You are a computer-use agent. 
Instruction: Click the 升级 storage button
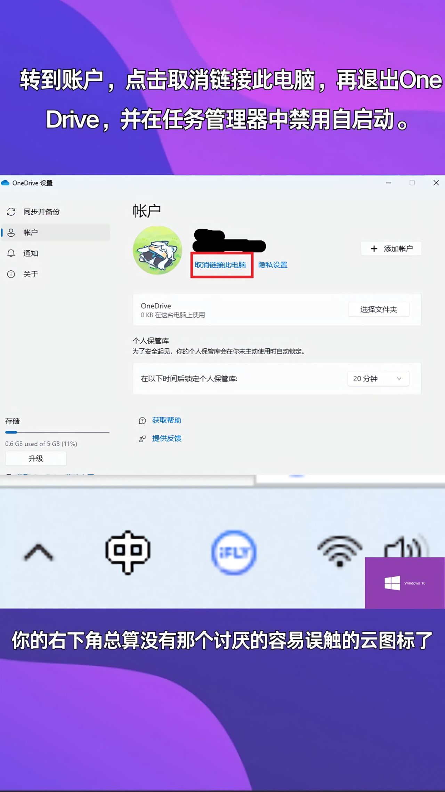[36, 458]
